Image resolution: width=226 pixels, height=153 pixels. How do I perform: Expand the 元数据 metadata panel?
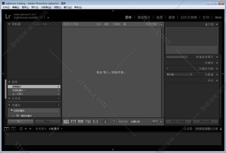coord(217,75)
